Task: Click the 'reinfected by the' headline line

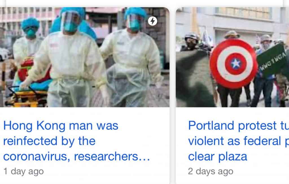Action: 49,141
